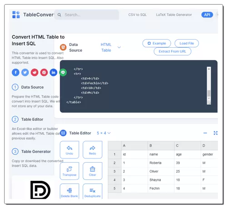Select column A header
This screenshot has height=208, width=227.
134,145
